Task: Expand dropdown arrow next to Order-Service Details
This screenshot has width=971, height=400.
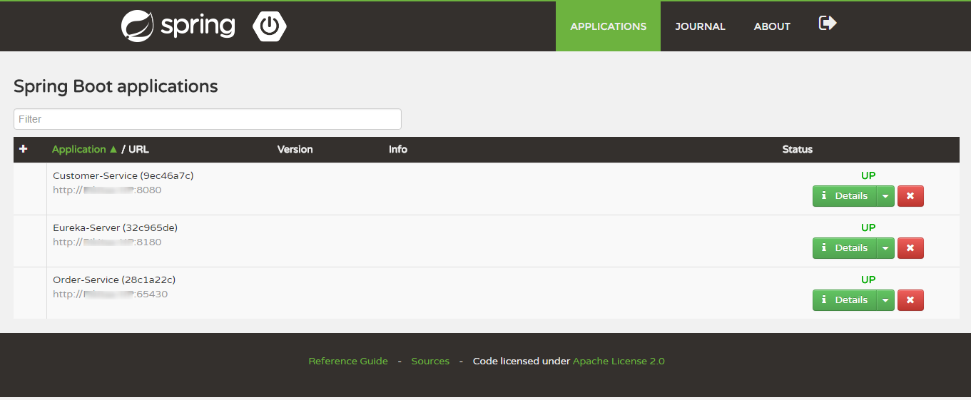Action: pyautogui.click(x=885, y=300)
